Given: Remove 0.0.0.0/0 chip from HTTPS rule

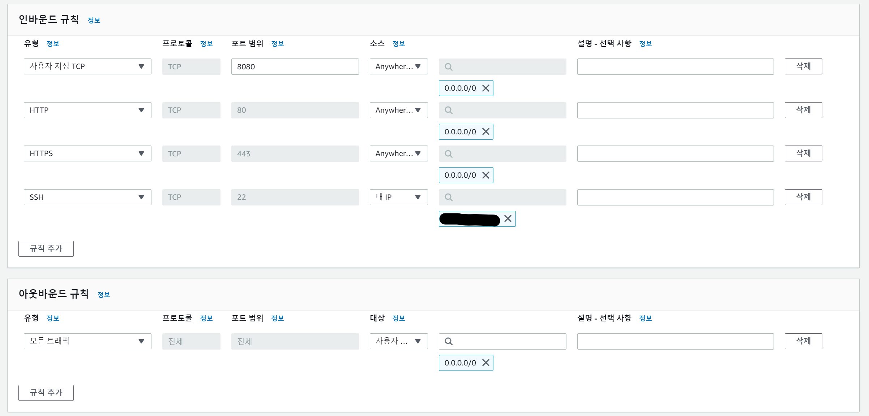Looking at the screenshot, I should click(x=486, y=175).
